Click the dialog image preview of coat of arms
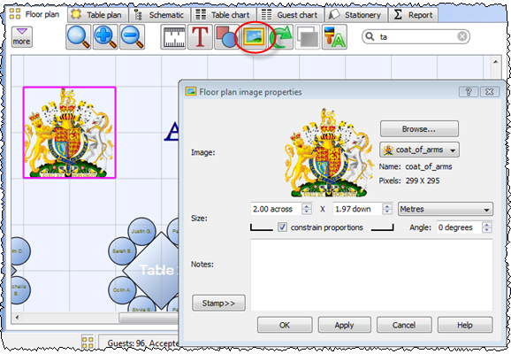Screen dimensions: 511x354 329,153
